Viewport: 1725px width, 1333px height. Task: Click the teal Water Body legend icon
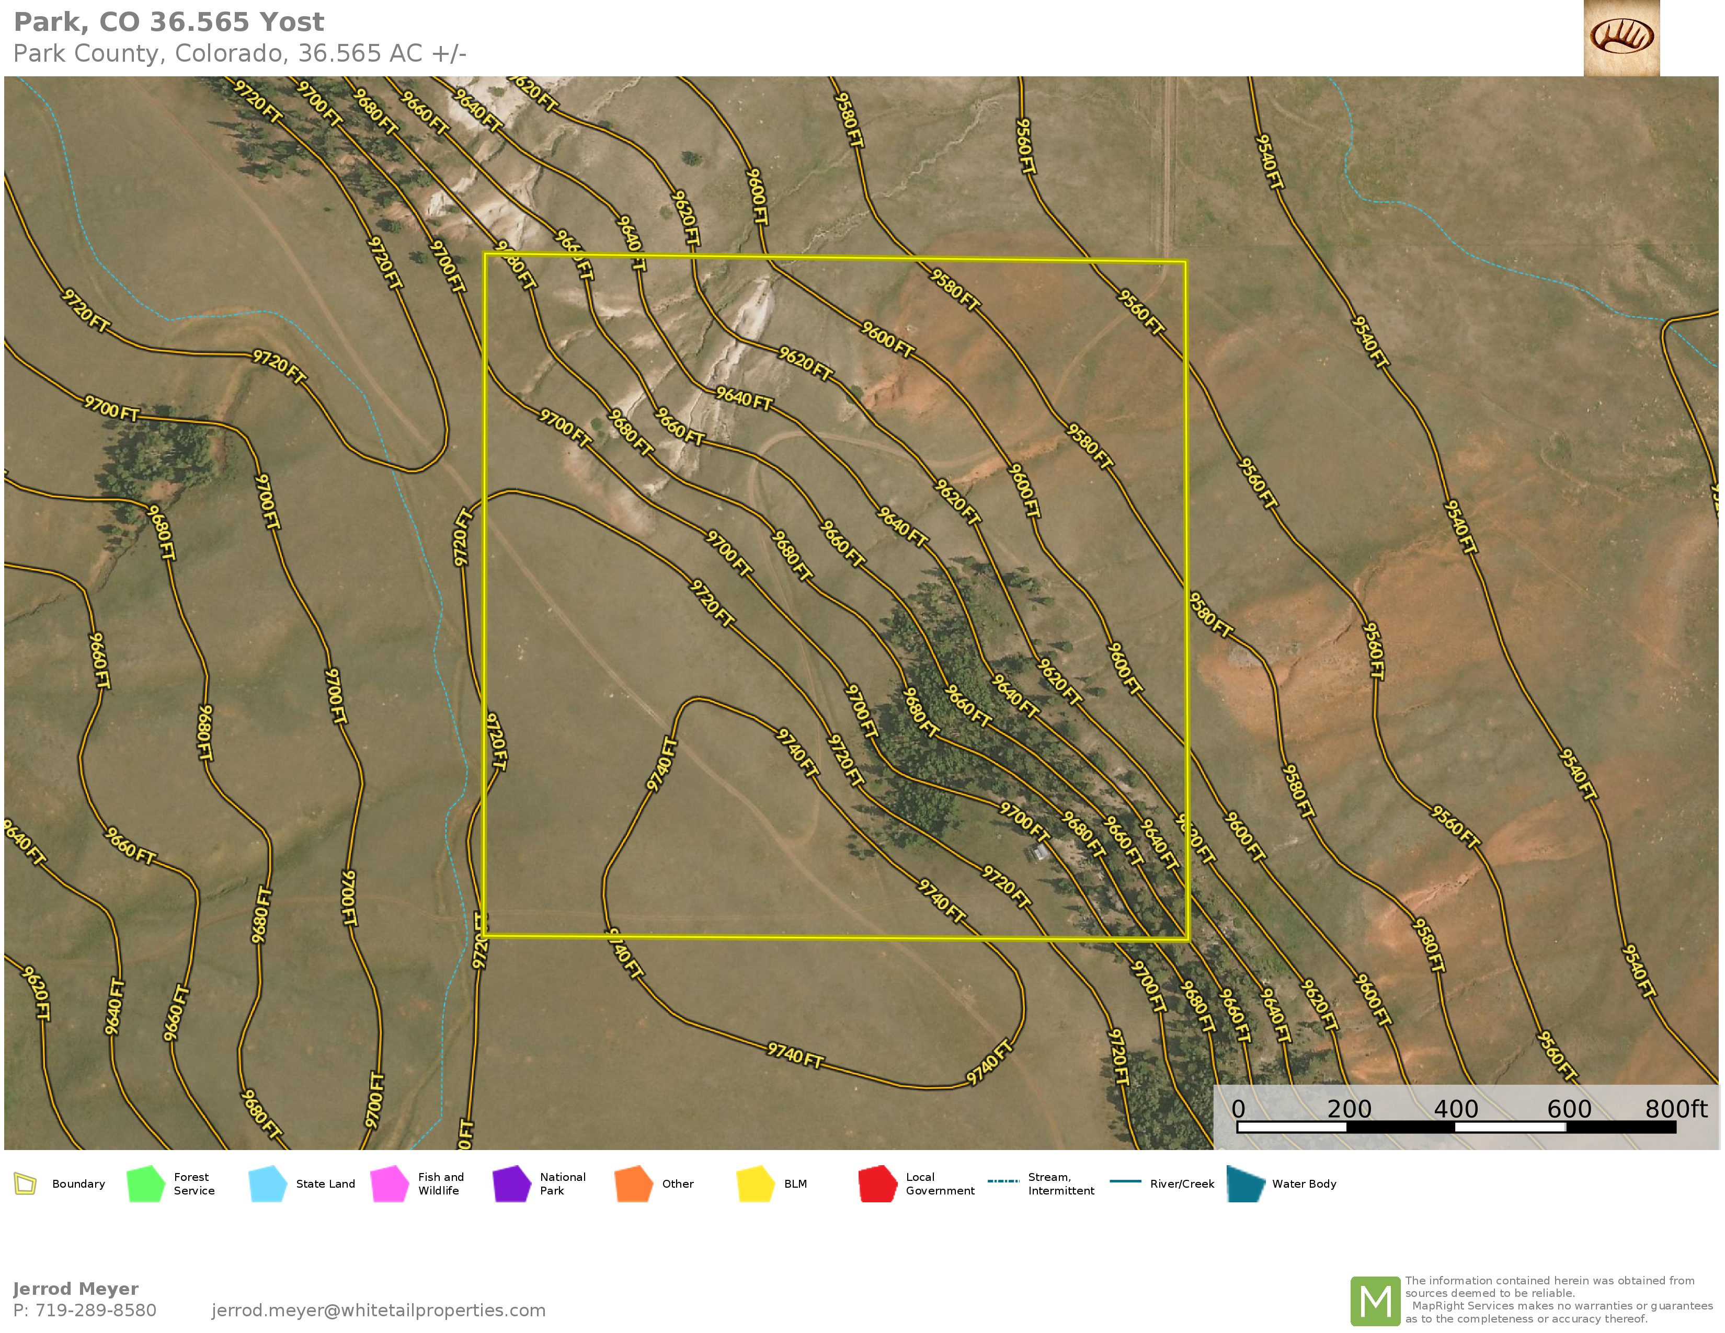[x=1246, y=1183]
